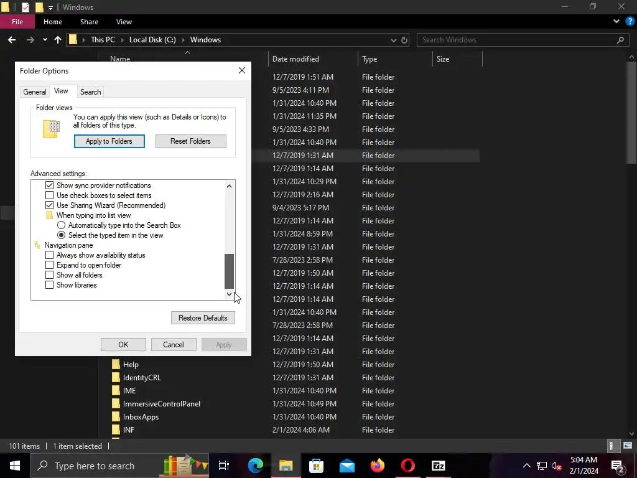Open Explorer help question mark icon
Image resolution: width=637 pixels, height=478 pixels.
point(630,22)
